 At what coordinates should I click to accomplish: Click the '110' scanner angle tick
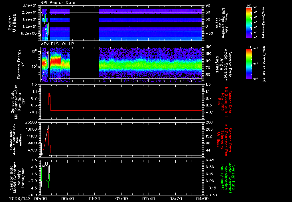pyautogui.click(x=209, y=61)
